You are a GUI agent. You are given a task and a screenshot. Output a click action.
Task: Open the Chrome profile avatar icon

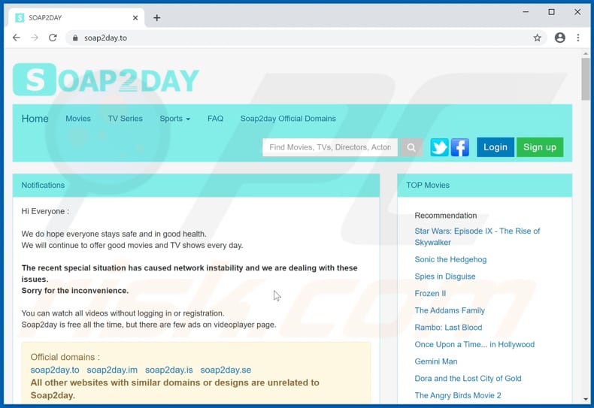(x=559, y=38)
